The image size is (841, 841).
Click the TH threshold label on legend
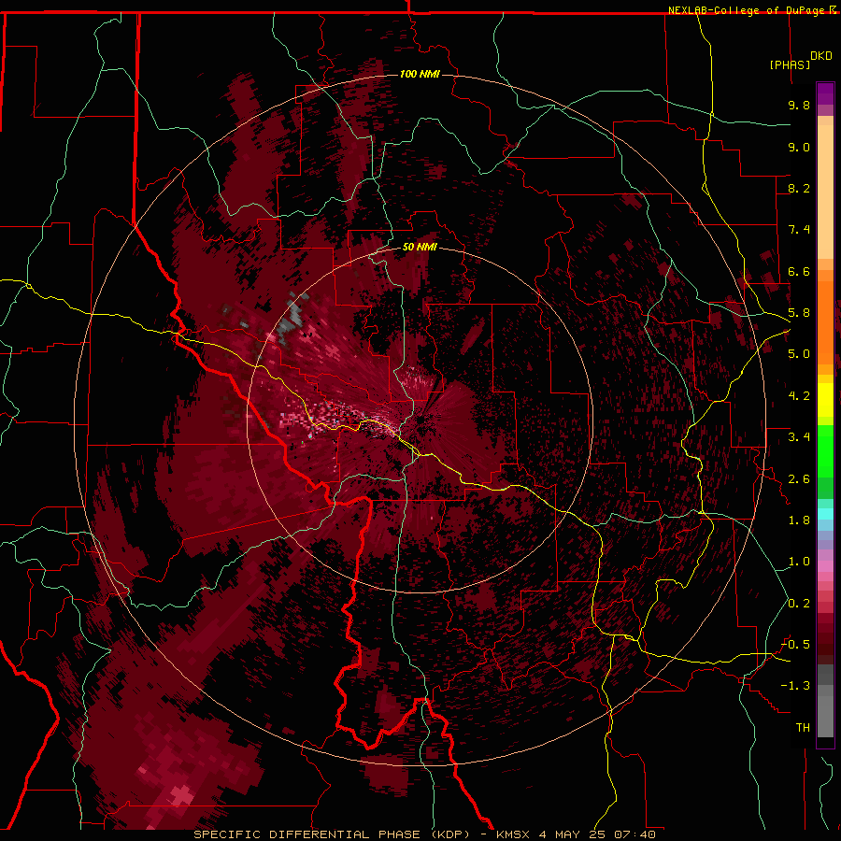pyautogui.click(x=803, y=728)
